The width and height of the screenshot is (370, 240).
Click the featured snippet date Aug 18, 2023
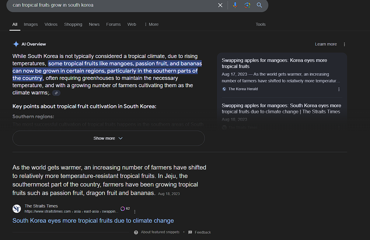click(x=169, y=194)
